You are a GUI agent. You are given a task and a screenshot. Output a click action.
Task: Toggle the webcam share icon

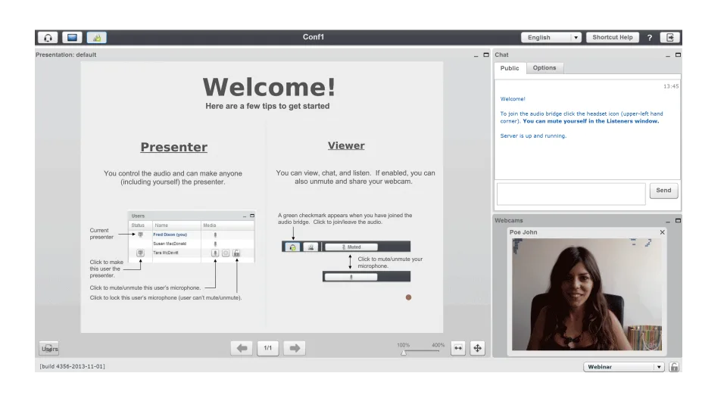tap(96, 38)
